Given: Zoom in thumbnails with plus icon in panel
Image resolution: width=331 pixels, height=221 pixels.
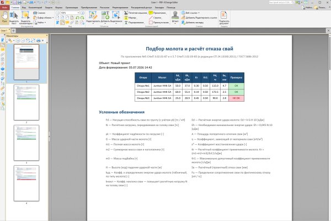Looking at the screenshot, I should (x=18, y=40).
